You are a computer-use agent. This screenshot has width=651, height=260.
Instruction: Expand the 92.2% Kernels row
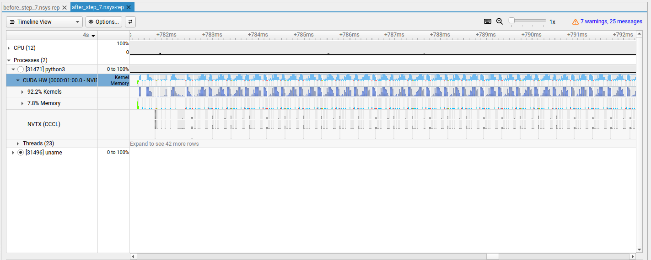tap(22, 92)
